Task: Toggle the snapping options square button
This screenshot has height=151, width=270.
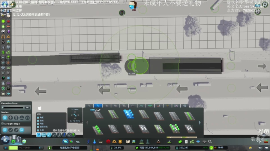Action: click(x=38, y=135)
